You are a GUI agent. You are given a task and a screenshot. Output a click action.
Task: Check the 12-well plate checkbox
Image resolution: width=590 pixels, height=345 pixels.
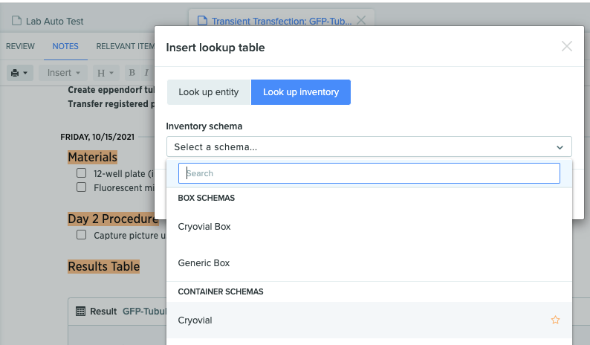click(x=82, y=173)
